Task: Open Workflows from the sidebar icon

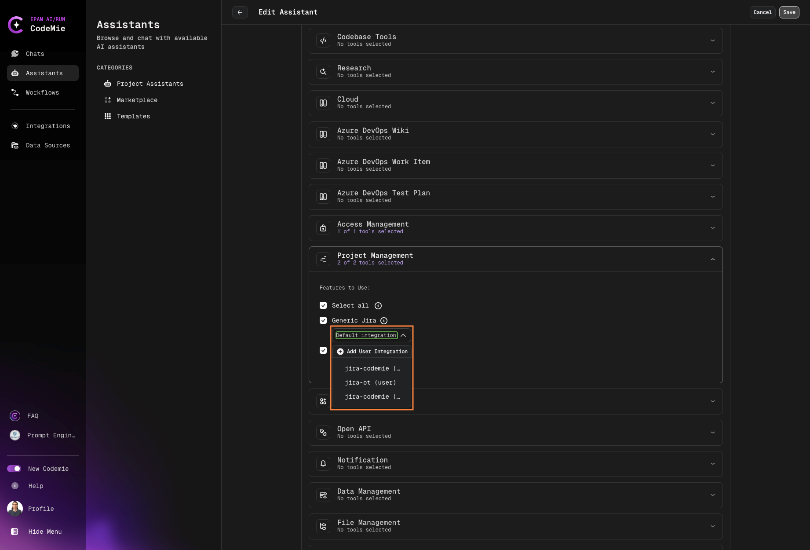Action: pyautogui.click(x=15, y=92)
